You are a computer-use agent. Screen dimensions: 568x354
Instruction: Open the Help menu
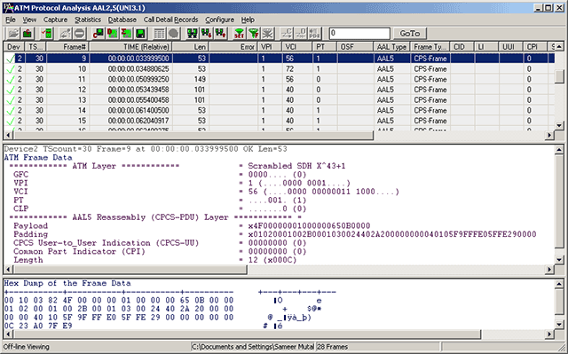248,20
